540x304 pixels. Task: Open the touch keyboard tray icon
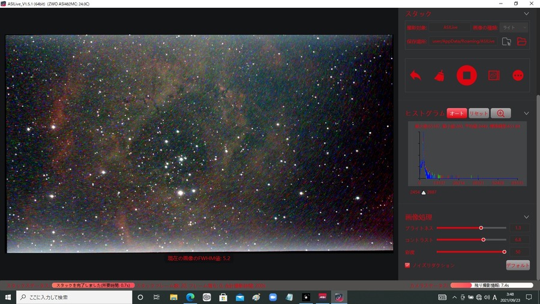pyautogui.click(x=442, y=297)
